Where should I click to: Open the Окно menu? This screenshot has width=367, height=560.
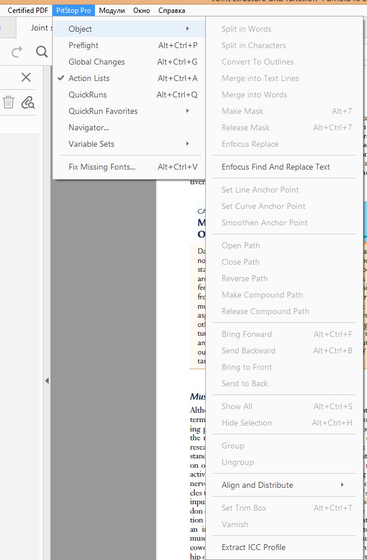[142, 11]
